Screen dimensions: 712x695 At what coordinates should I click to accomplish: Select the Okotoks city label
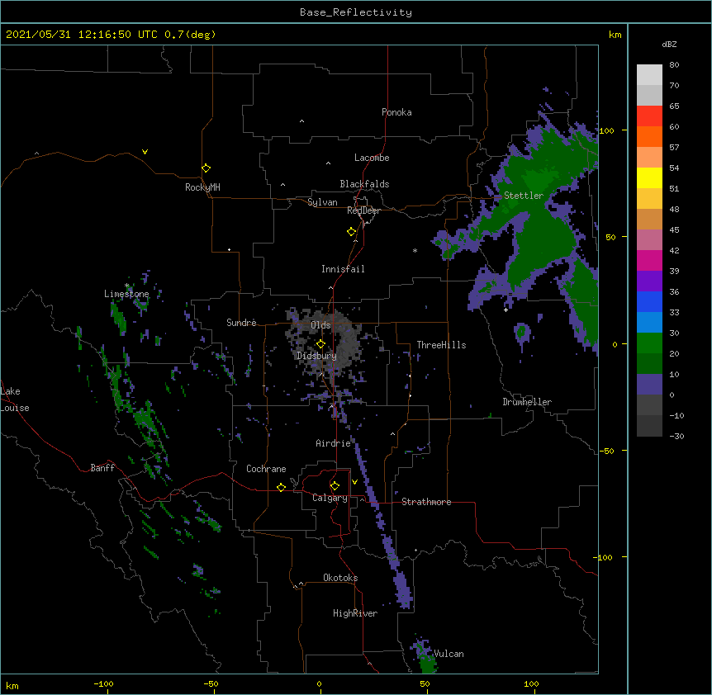tap(340, 578)
